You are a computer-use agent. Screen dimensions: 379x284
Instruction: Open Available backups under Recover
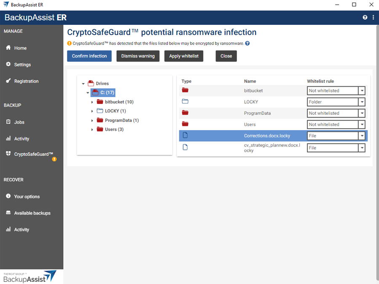coord(32,213)
